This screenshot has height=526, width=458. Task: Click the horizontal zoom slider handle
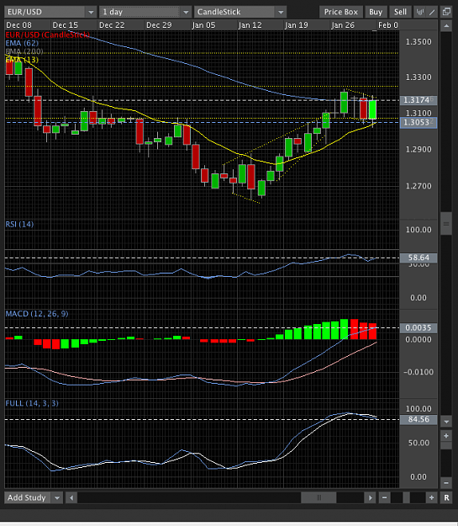pyautogui.click(x=406, y=497)
